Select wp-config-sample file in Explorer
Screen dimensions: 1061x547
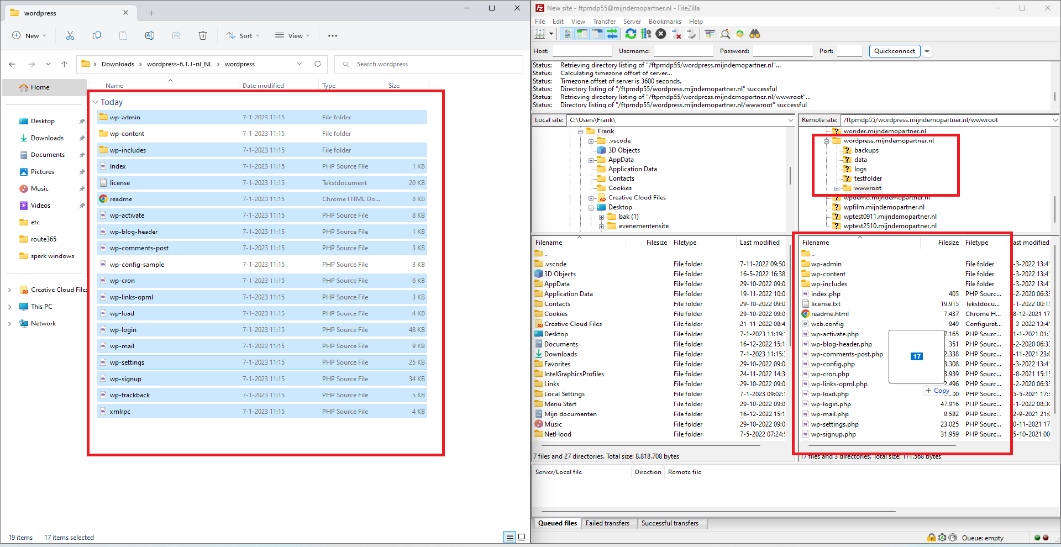[262, 265]
